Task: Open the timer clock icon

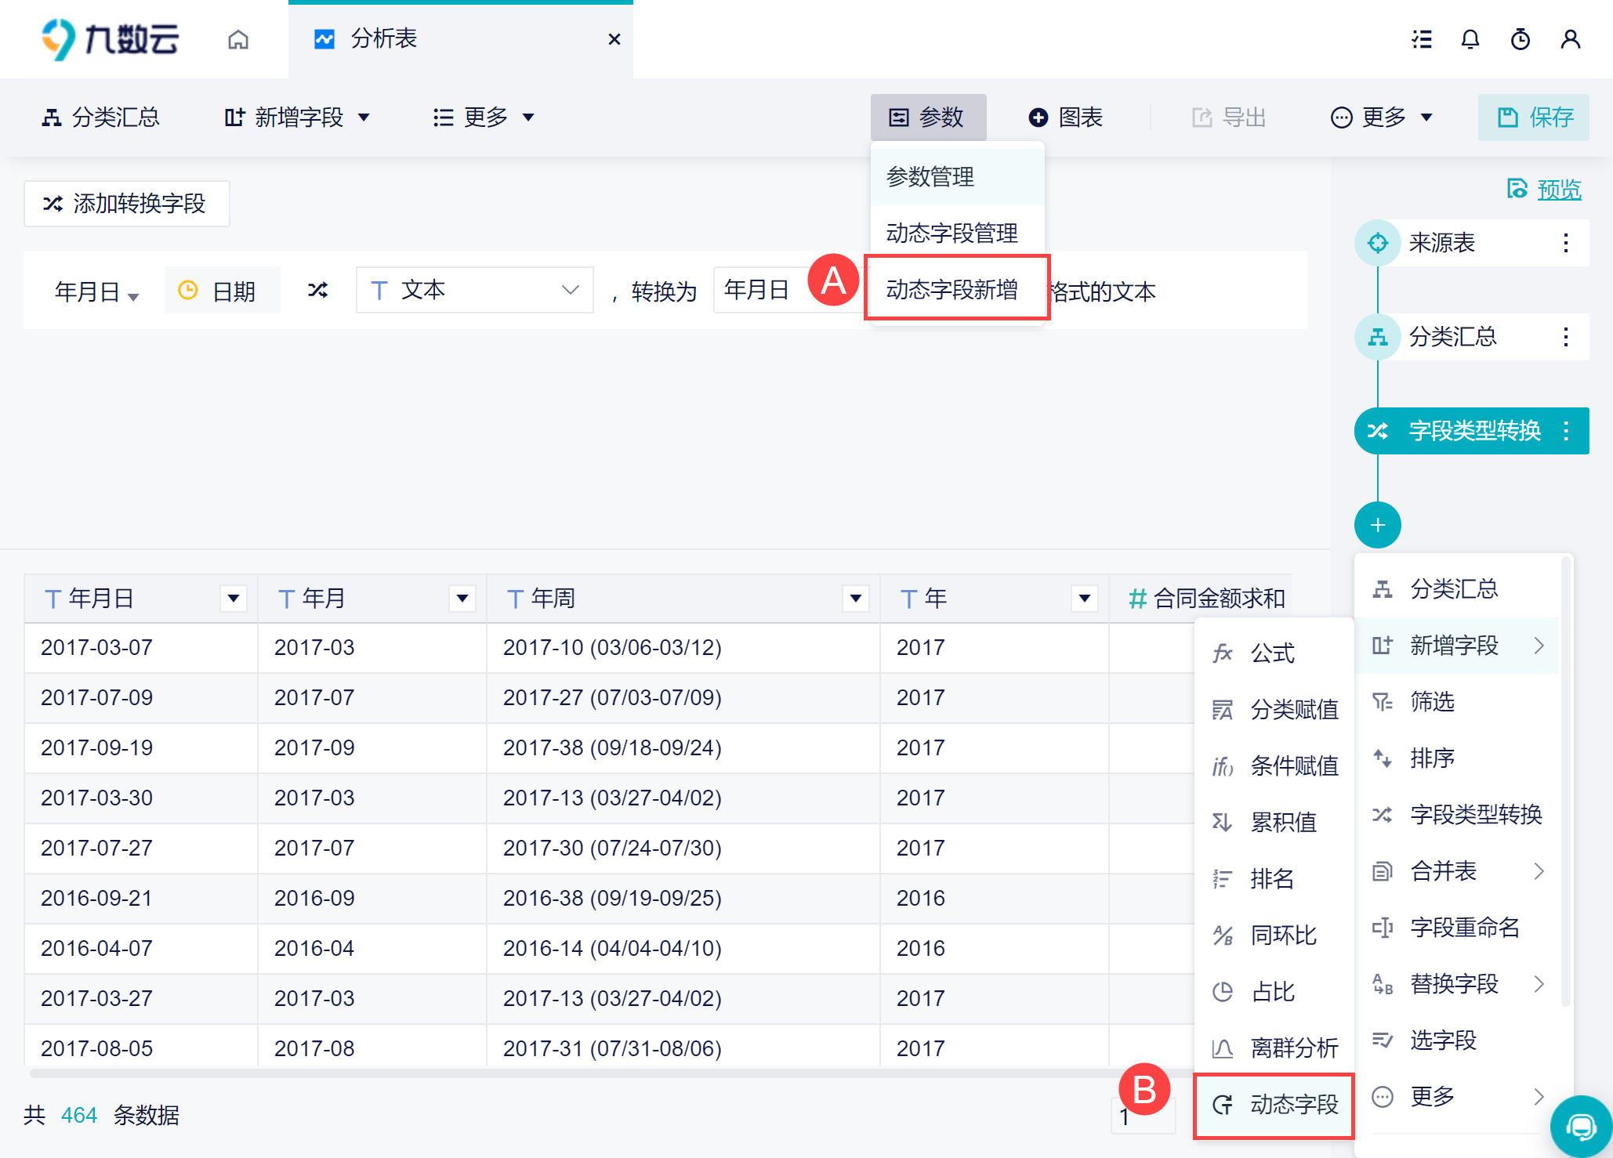Action: point(1521,39)
